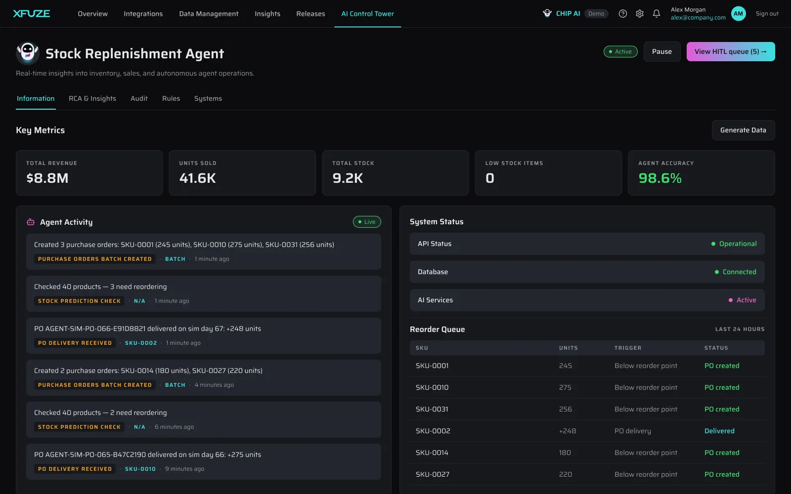Viewport: 791px width, 494px height.
Task: Open the API Status Operational row
Action: click(x=587, y=244)
